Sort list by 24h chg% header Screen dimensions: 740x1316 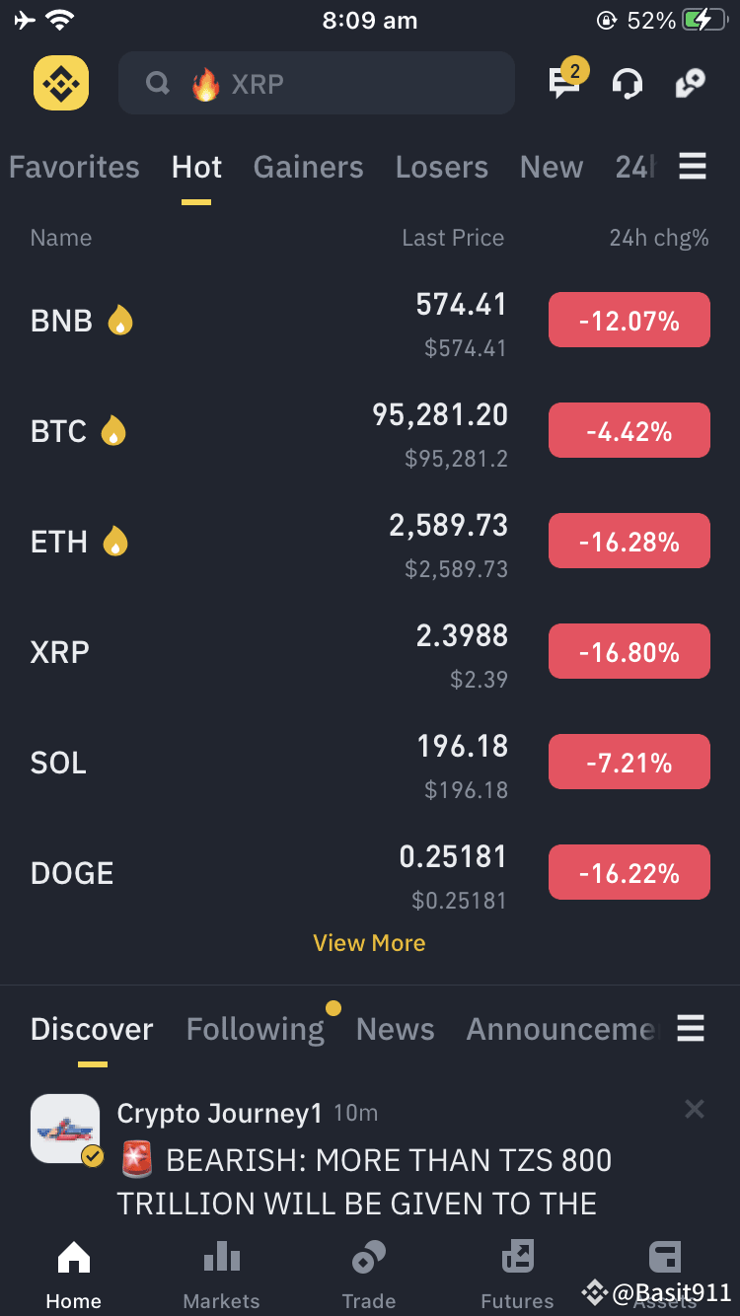click(x=659, y=238)
